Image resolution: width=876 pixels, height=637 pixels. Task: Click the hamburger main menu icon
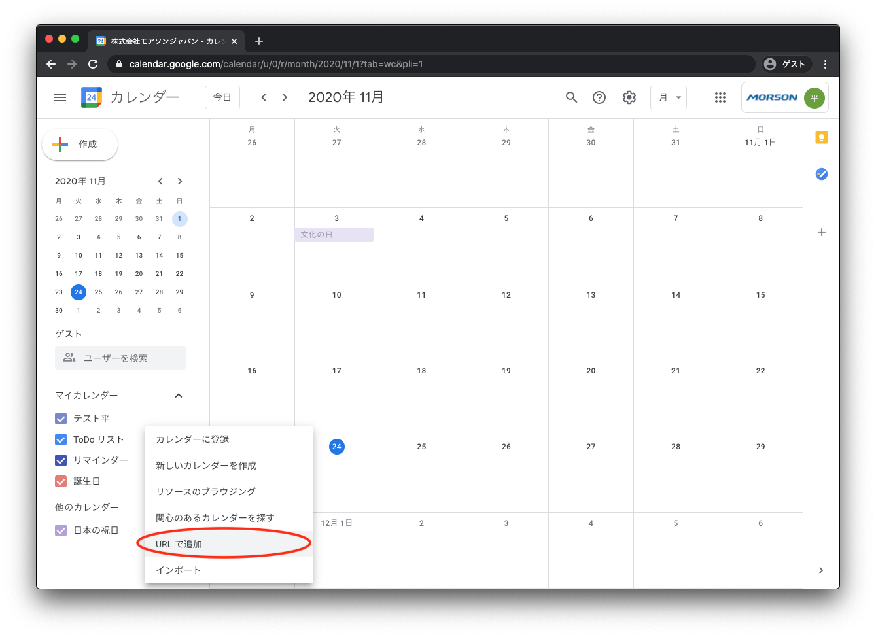point(60,97)
